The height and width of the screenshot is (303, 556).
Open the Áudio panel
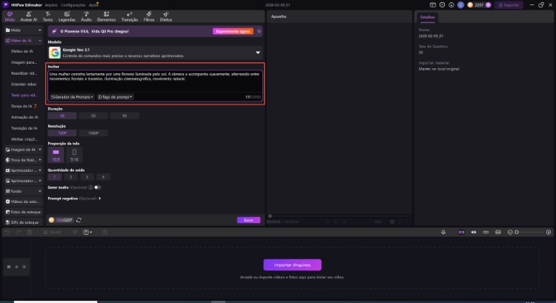pyautogui.click(x=86, y=16)
